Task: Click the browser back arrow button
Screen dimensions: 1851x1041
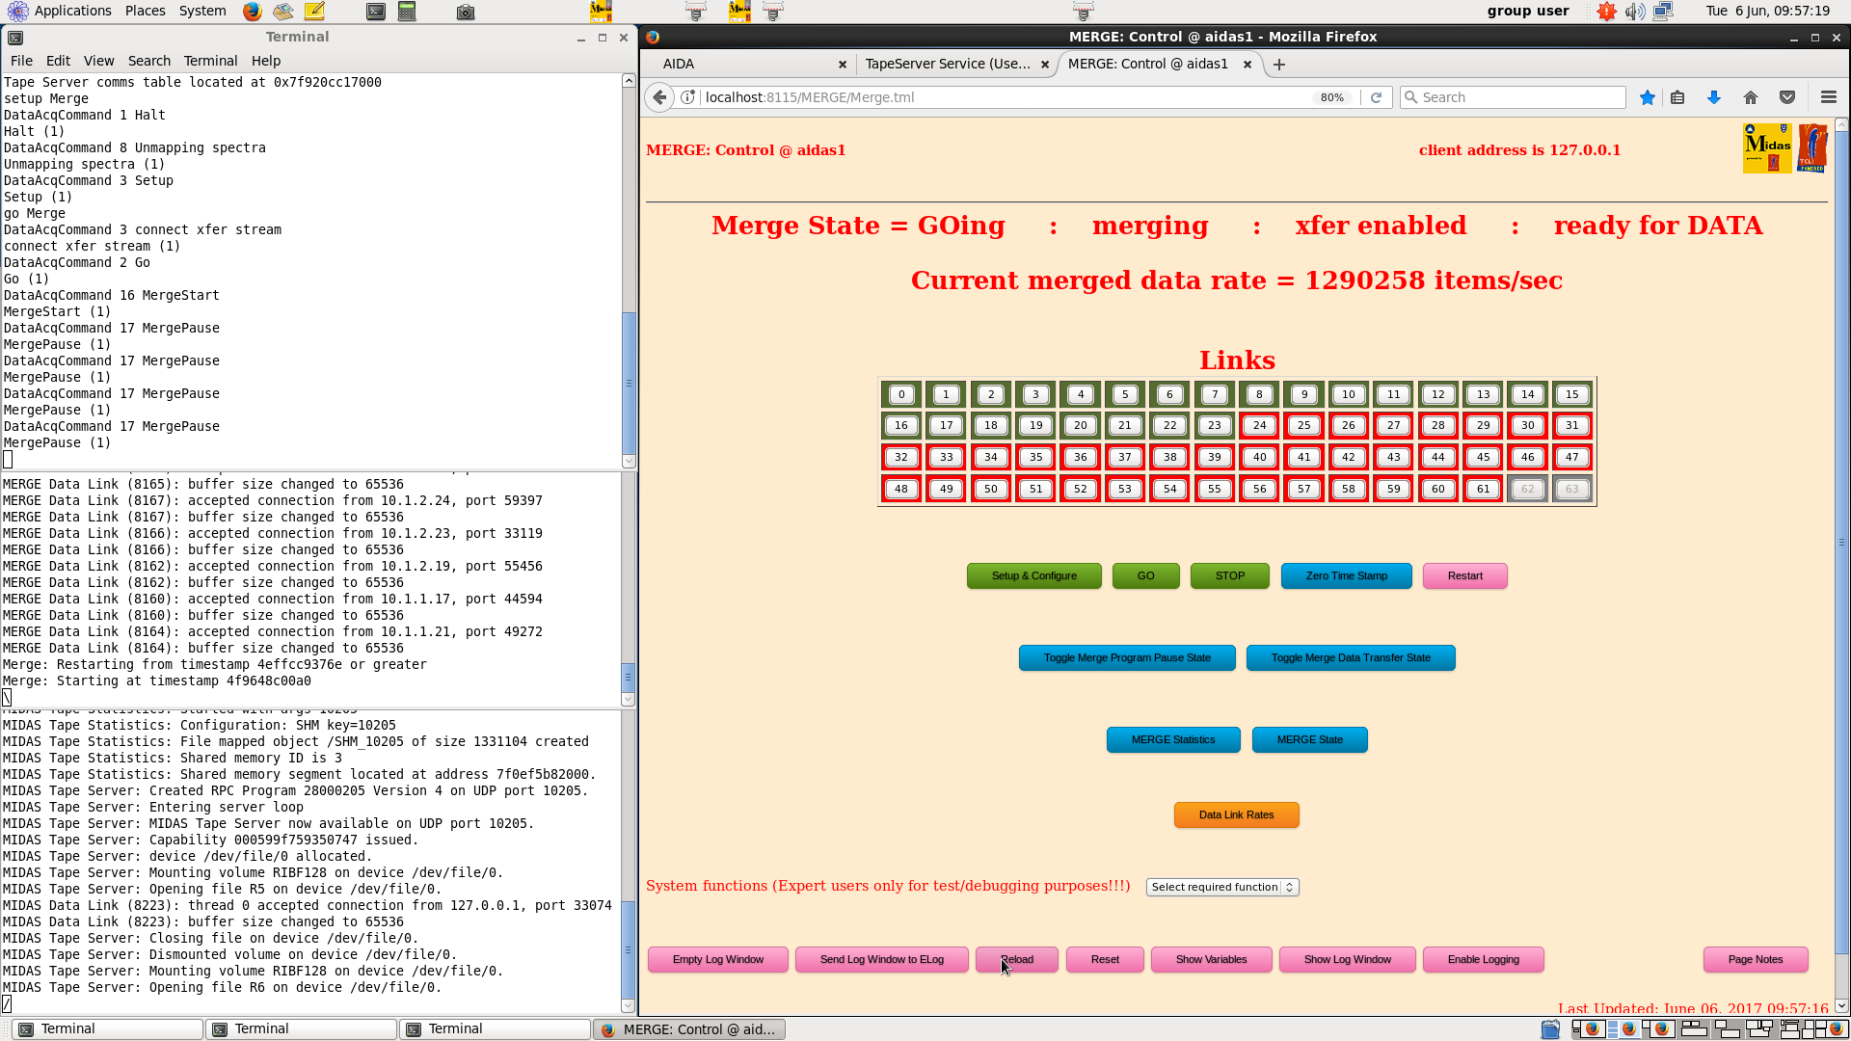Action: 659,97
